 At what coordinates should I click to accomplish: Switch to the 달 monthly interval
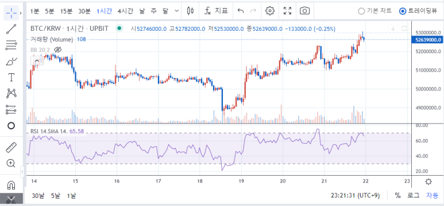click(165, 11)
